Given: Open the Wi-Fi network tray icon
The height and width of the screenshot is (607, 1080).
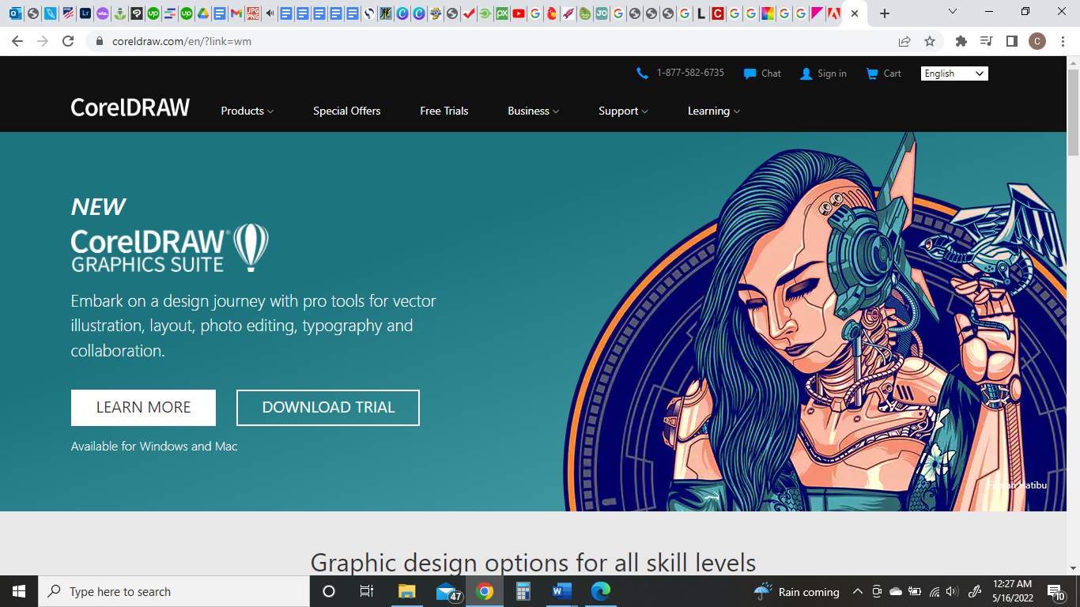Looking at the screenshot, I should click(935, 591).
